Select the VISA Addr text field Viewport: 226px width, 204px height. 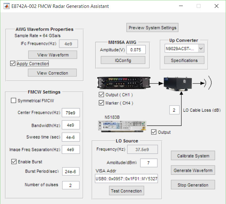(126, 179)
